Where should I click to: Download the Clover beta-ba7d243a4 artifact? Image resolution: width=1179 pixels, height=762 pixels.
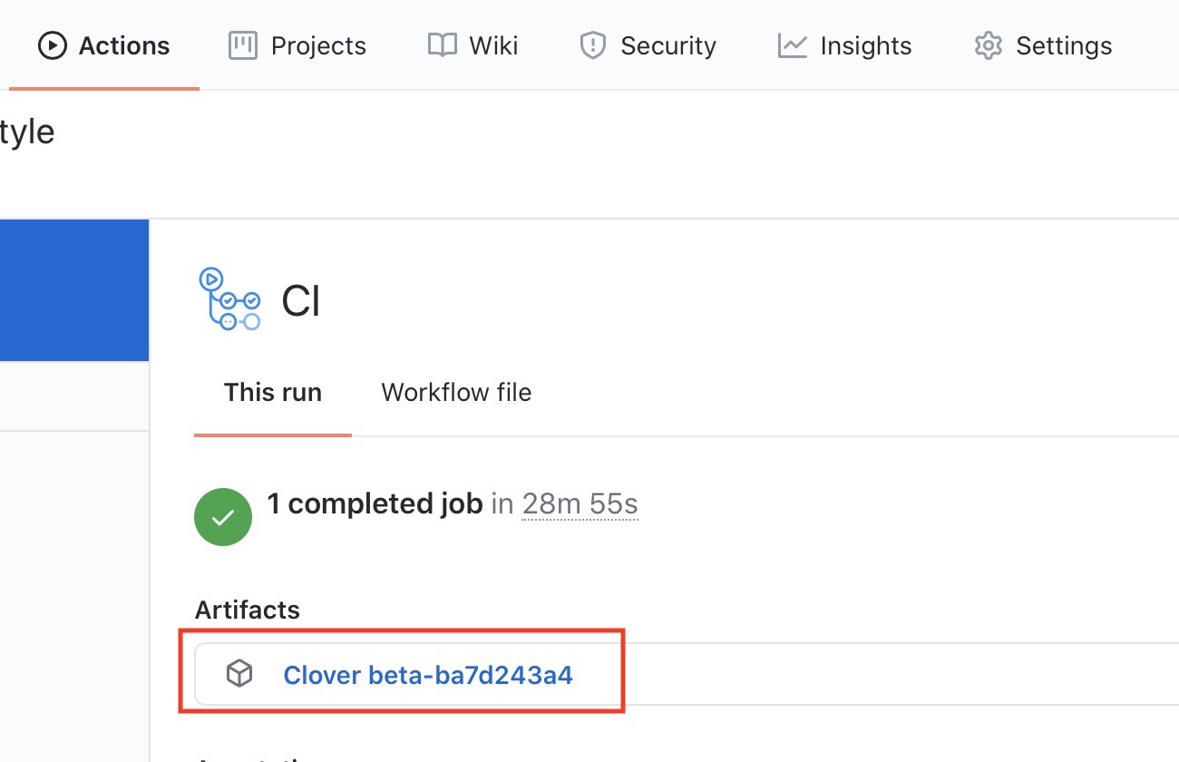coord(427,674)
